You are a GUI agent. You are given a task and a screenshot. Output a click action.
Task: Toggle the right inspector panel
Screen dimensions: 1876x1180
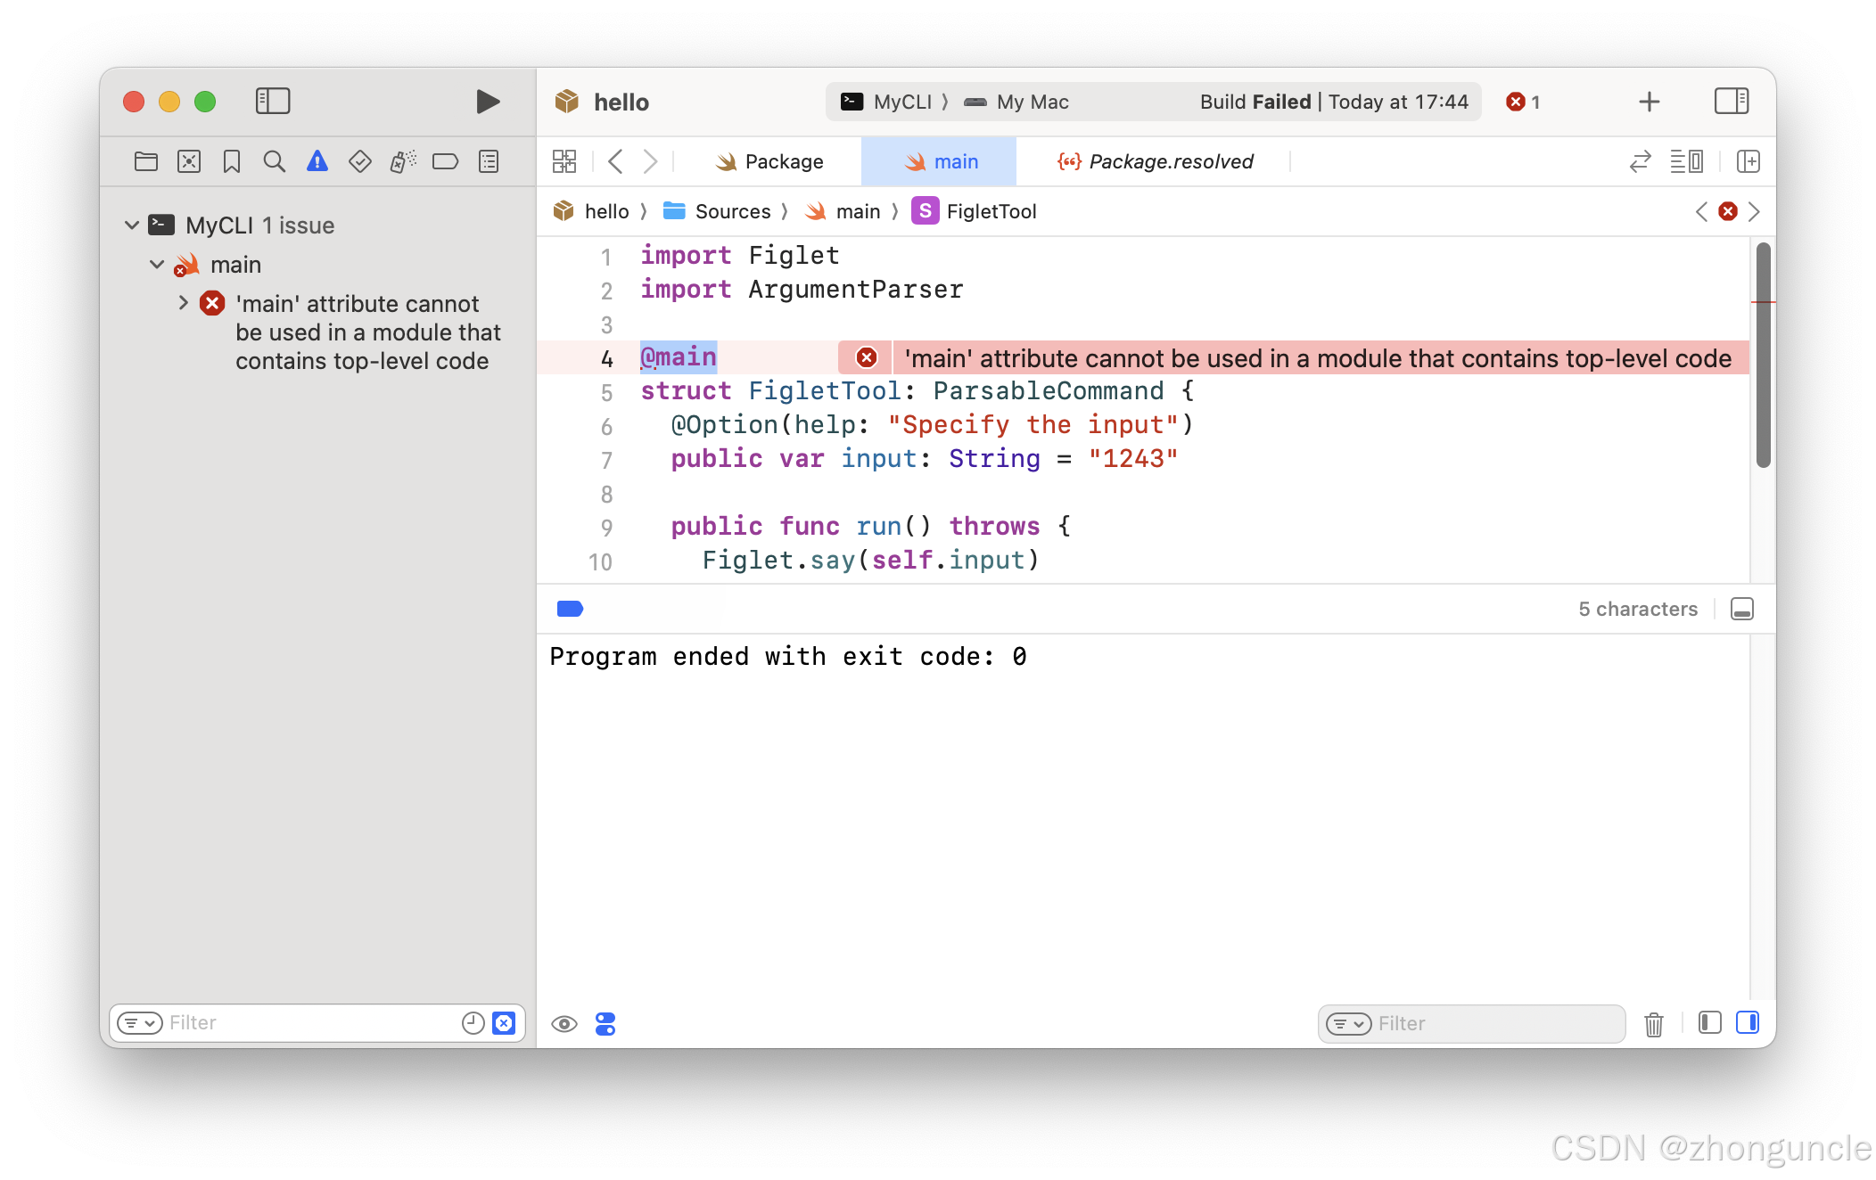click(1732, 102)
